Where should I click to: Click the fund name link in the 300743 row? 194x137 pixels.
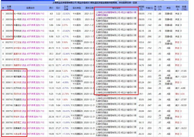[x=116, y=99]
